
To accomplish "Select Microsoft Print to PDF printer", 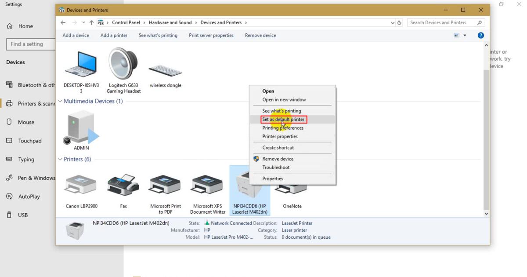I will pyautogui.click(x=166, y=186).
